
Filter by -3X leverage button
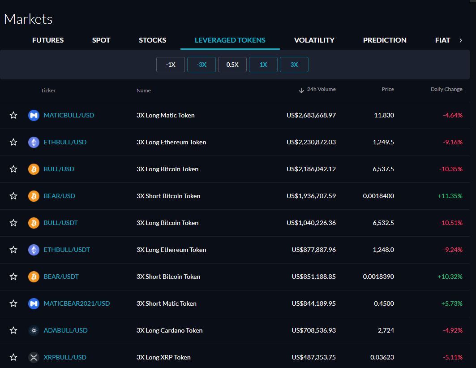pos(202,65)
